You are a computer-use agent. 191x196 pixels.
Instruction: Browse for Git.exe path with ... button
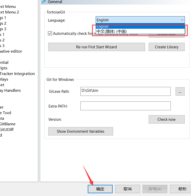tap(180, 91)
